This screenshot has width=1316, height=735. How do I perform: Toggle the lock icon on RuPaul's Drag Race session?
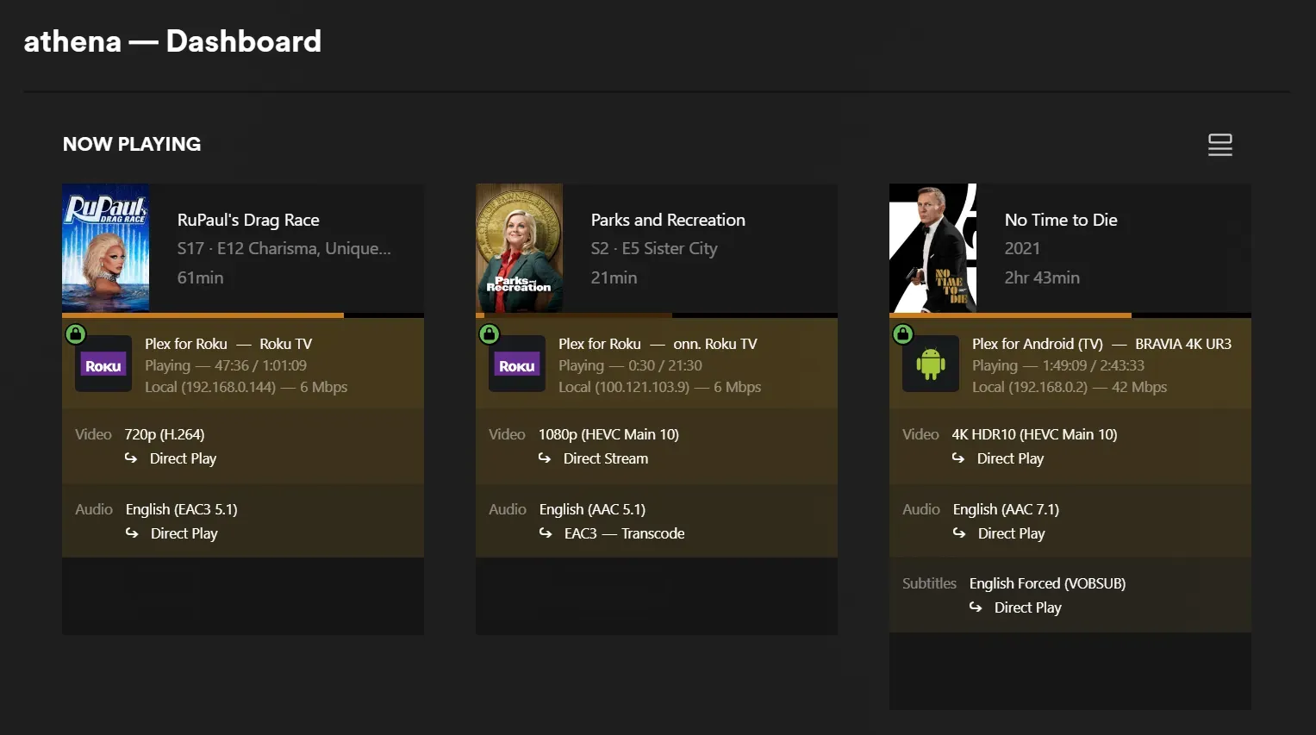tap(75, 333)
